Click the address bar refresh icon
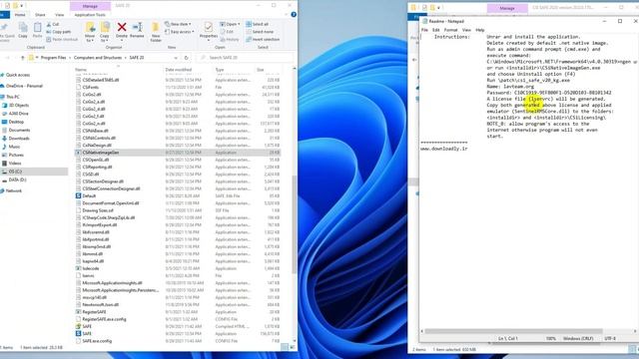Screen dimensions: 639x359 187,58
